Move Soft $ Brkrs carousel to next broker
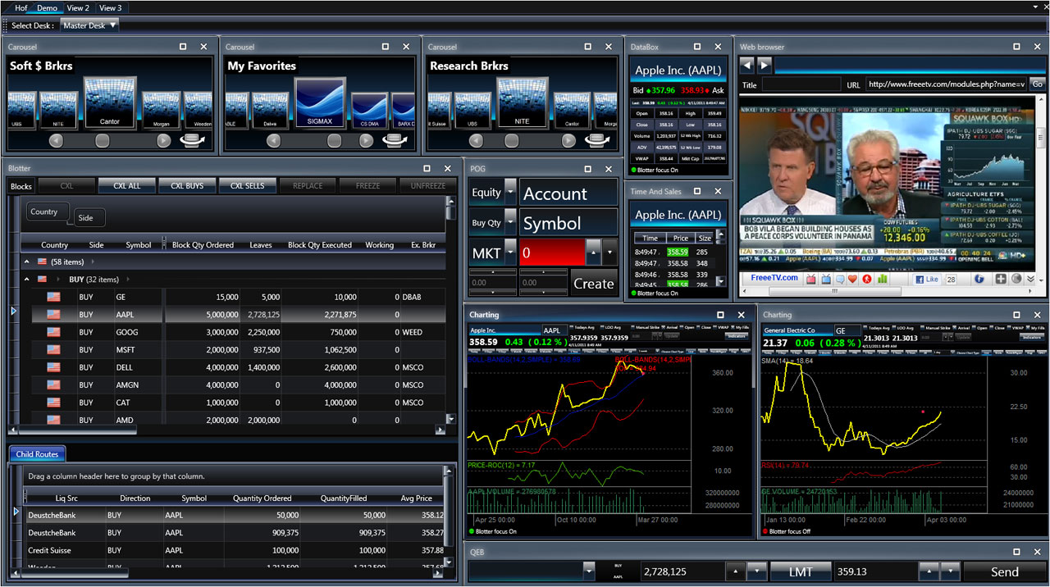Image resolution: width=1050 pixels, height=587 pixels. [163, 140]
